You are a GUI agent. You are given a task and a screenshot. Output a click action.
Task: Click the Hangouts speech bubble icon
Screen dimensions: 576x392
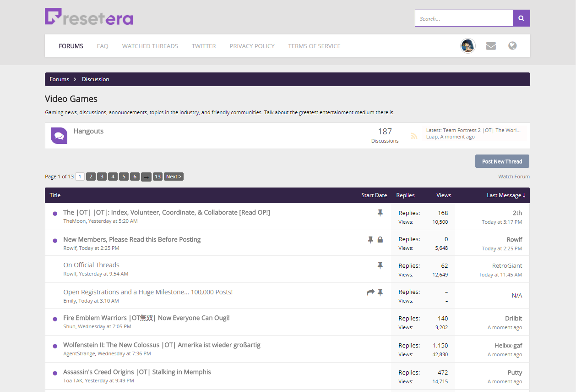coord(59,135)
